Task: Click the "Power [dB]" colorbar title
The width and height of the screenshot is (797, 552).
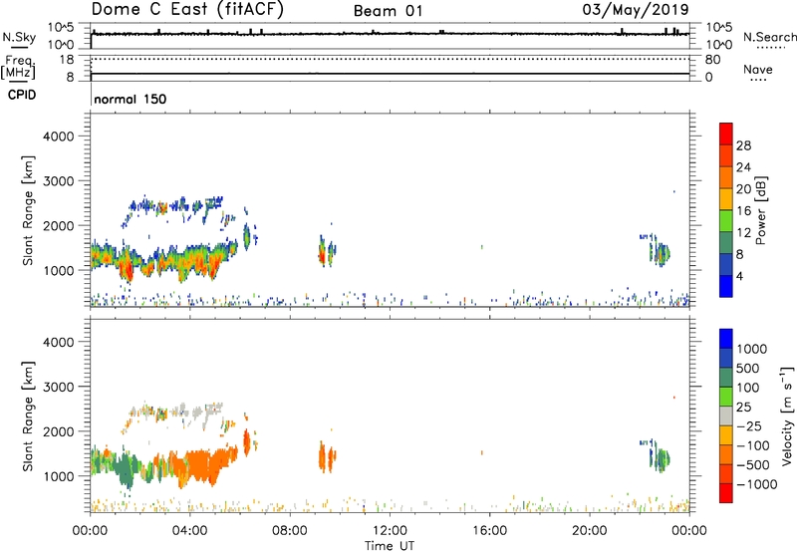Action: pos(760,210)
